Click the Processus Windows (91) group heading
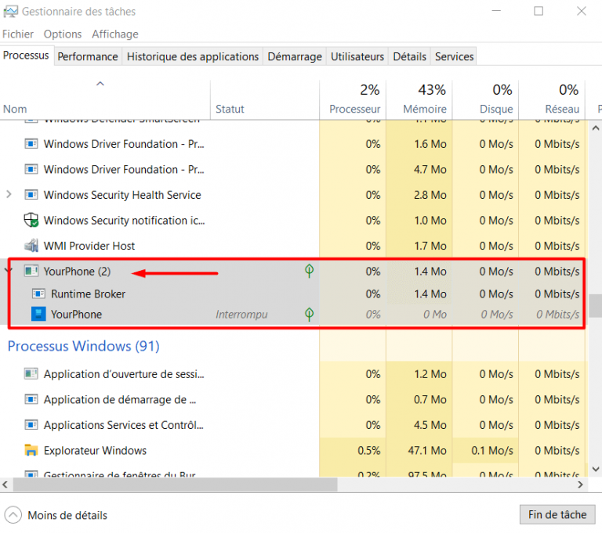602x533 pixels. [84, 346]
